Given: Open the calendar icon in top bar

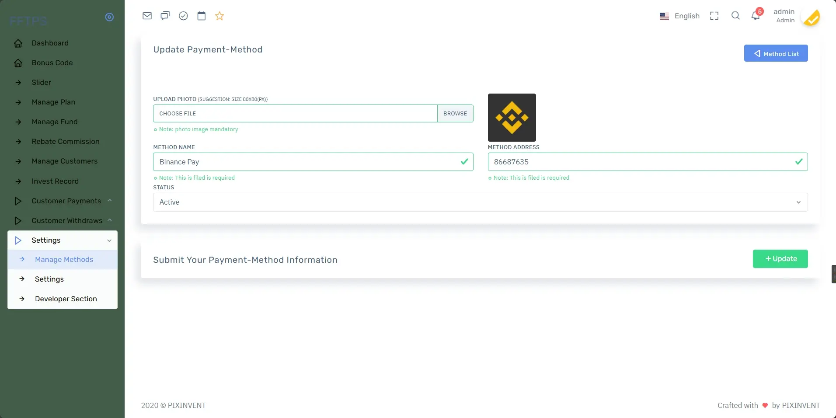Looking at the screenshot, I should click(x=201, y=16).
